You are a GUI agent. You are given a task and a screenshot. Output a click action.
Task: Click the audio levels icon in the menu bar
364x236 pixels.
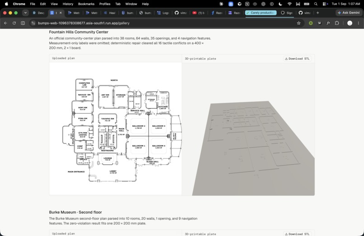click(298, 4)
